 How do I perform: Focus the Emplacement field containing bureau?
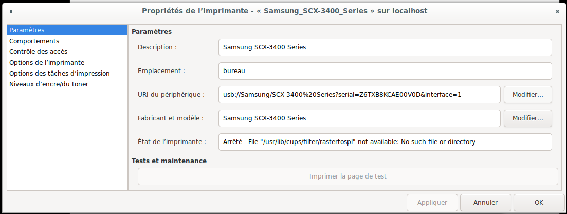[385, 71]
